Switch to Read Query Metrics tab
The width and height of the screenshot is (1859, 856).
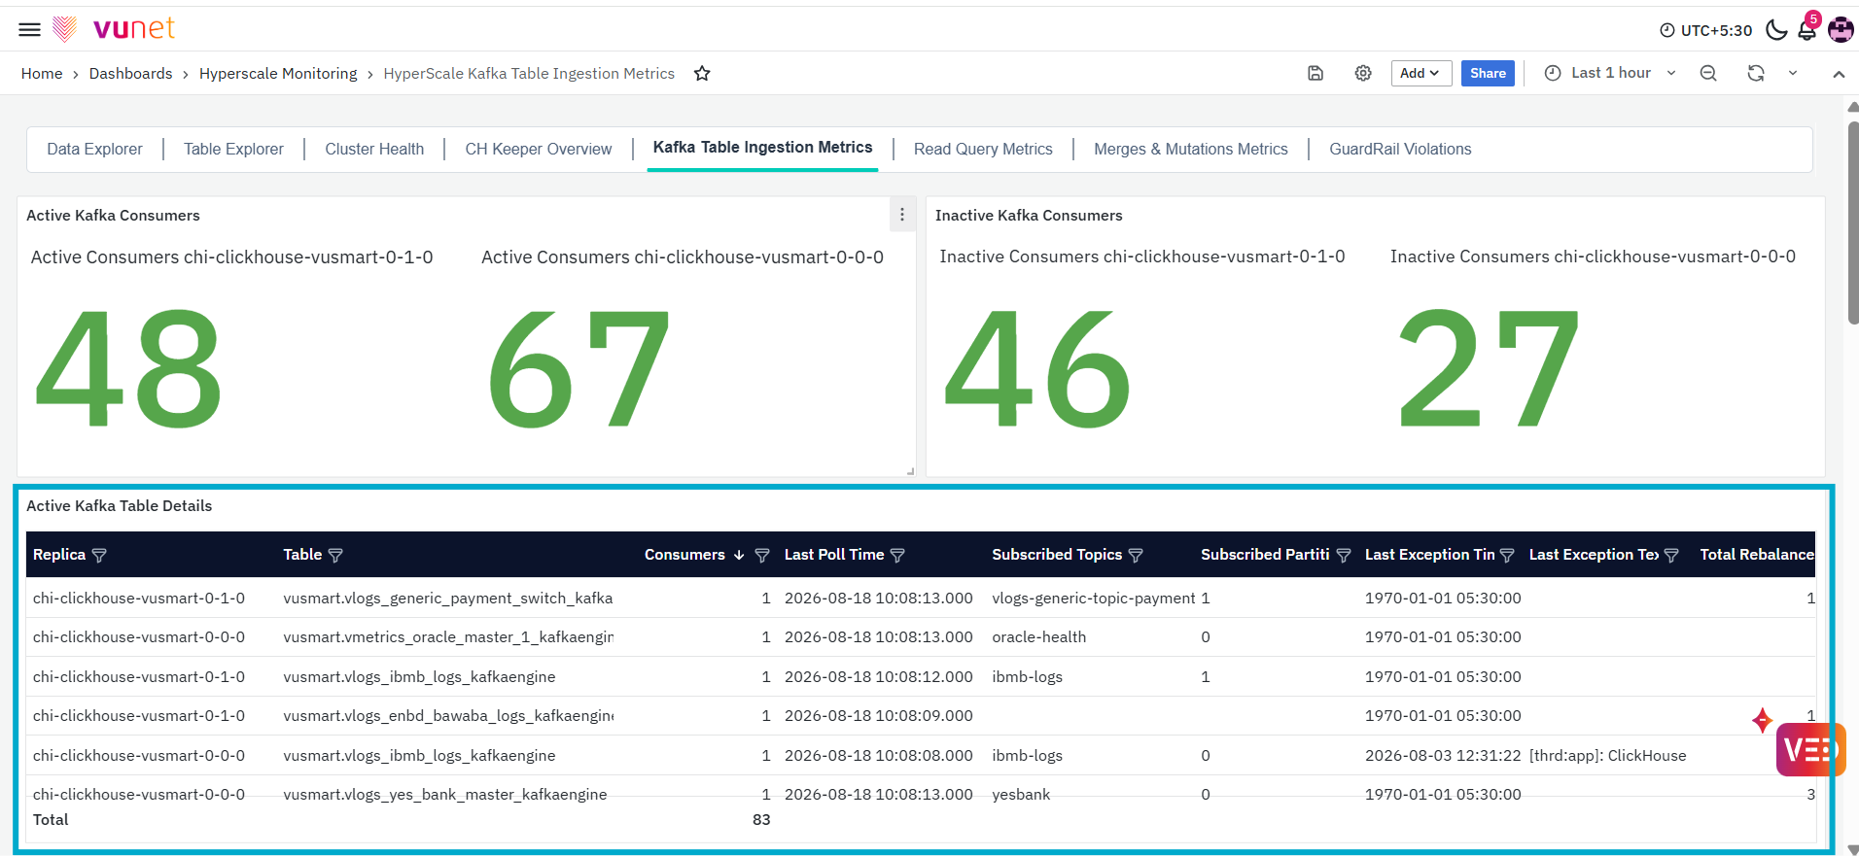click(983, 149)
